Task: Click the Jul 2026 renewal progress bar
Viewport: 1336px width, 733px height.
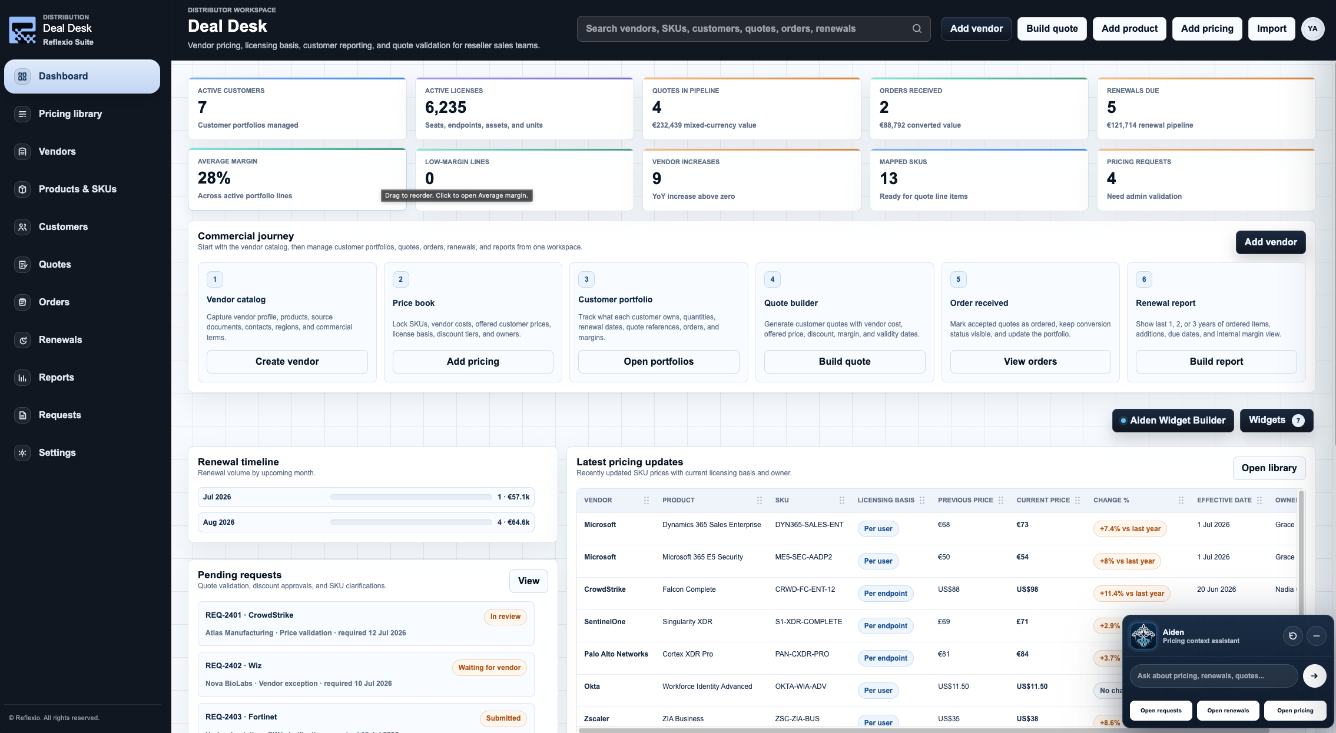Action: pyautogui.click(x=411, y=497)
